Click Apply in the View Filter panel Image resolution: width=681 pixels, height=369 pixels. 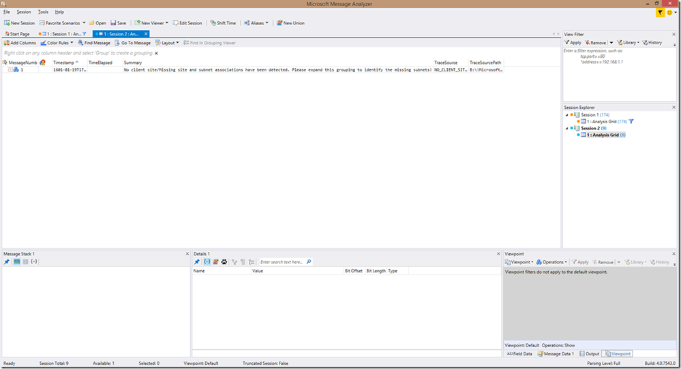click(x=573, y=42)
